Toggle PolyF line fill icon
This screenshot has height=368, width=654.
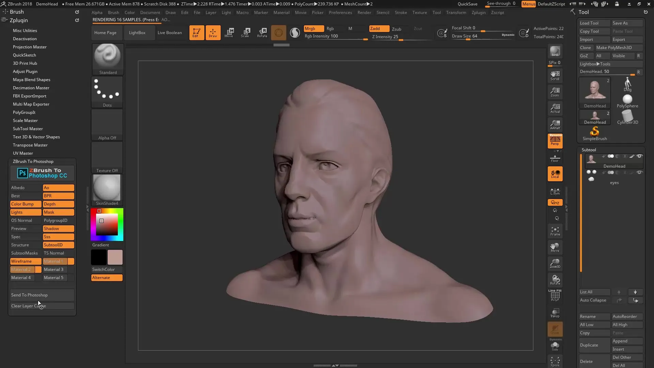pos(555,295)
